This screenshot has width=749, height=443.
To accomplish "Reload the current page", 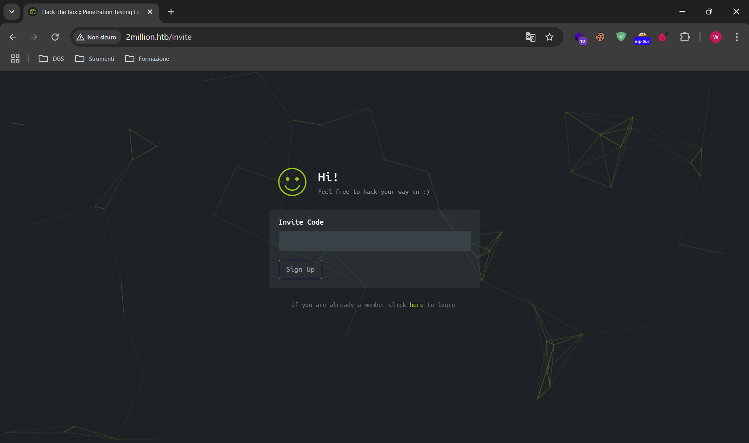I will [55, 37].
